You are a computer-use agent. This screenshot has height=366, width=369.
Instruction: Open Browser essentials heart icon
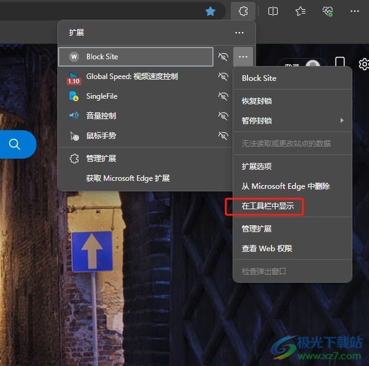tap(327, 11)
